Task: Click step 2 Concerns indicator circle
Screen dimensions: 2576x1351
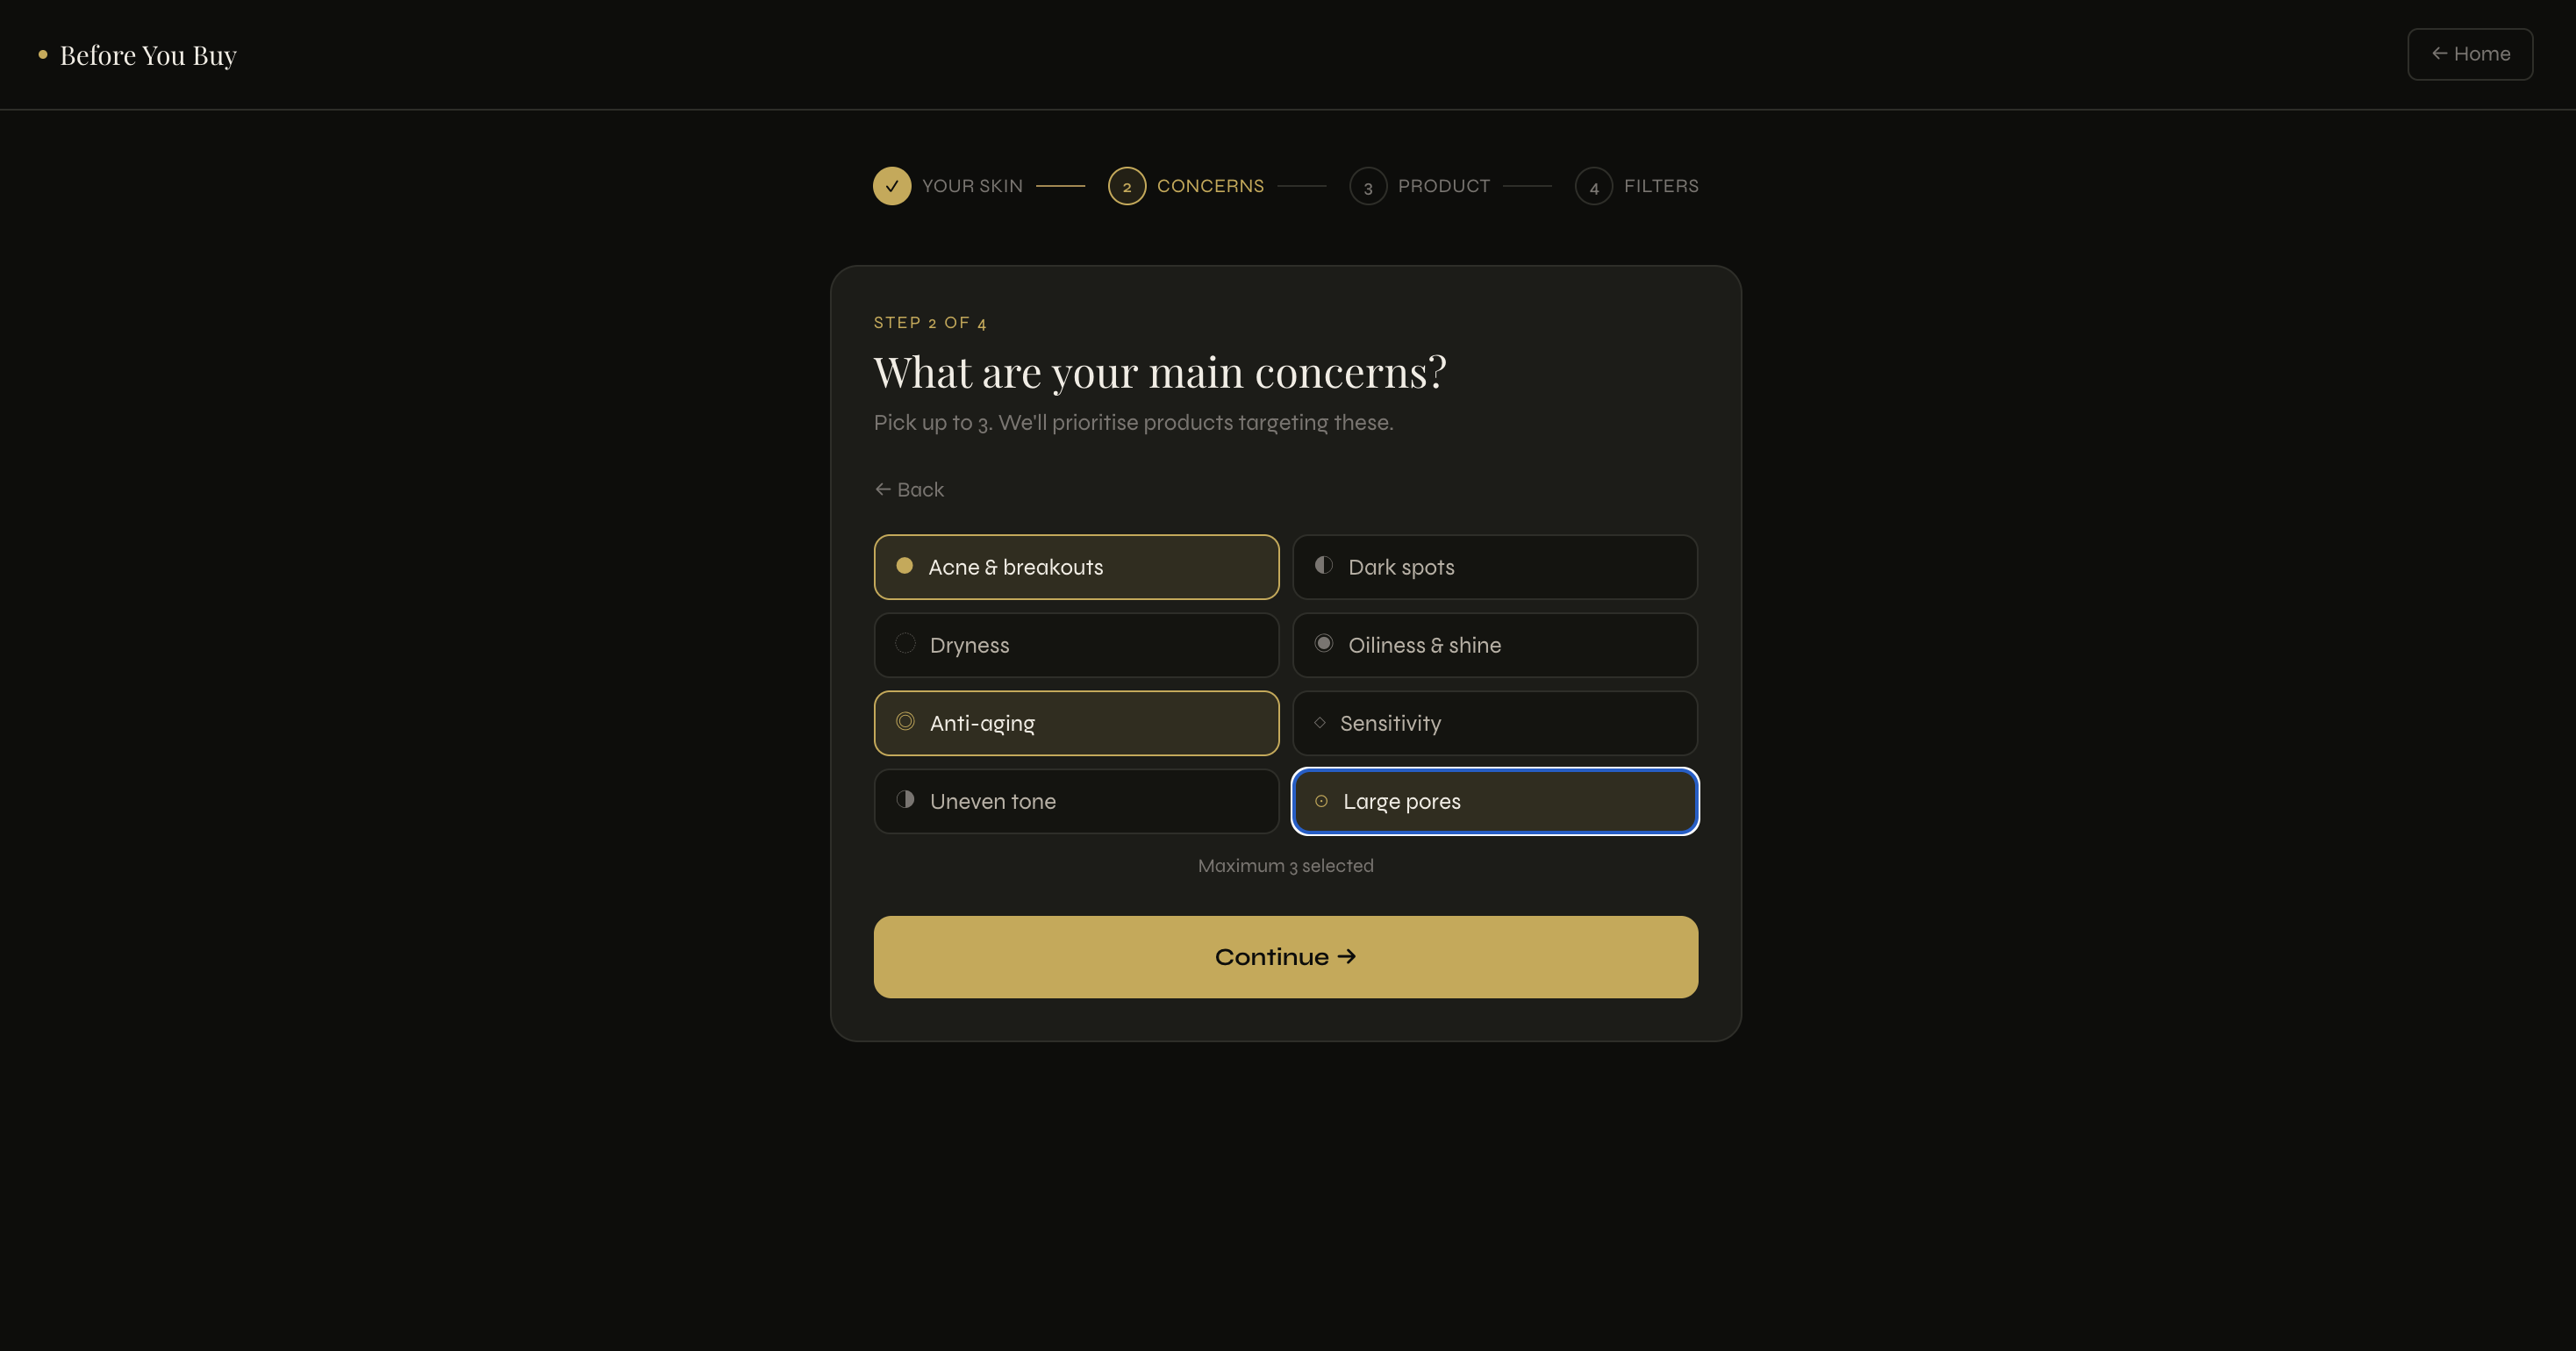Action: 1127,186
